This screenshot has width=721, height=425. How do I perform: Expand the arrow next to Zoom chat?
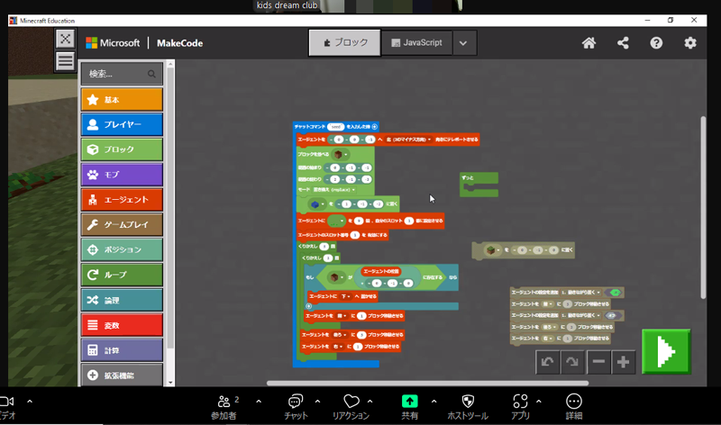tap(317, 402)
